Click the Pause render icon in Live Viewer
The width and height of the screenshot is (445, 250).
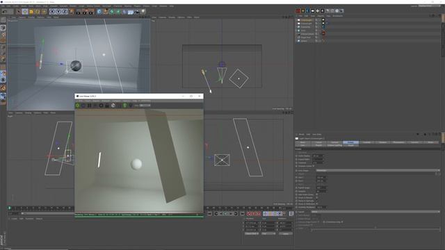tap(89, 106)
